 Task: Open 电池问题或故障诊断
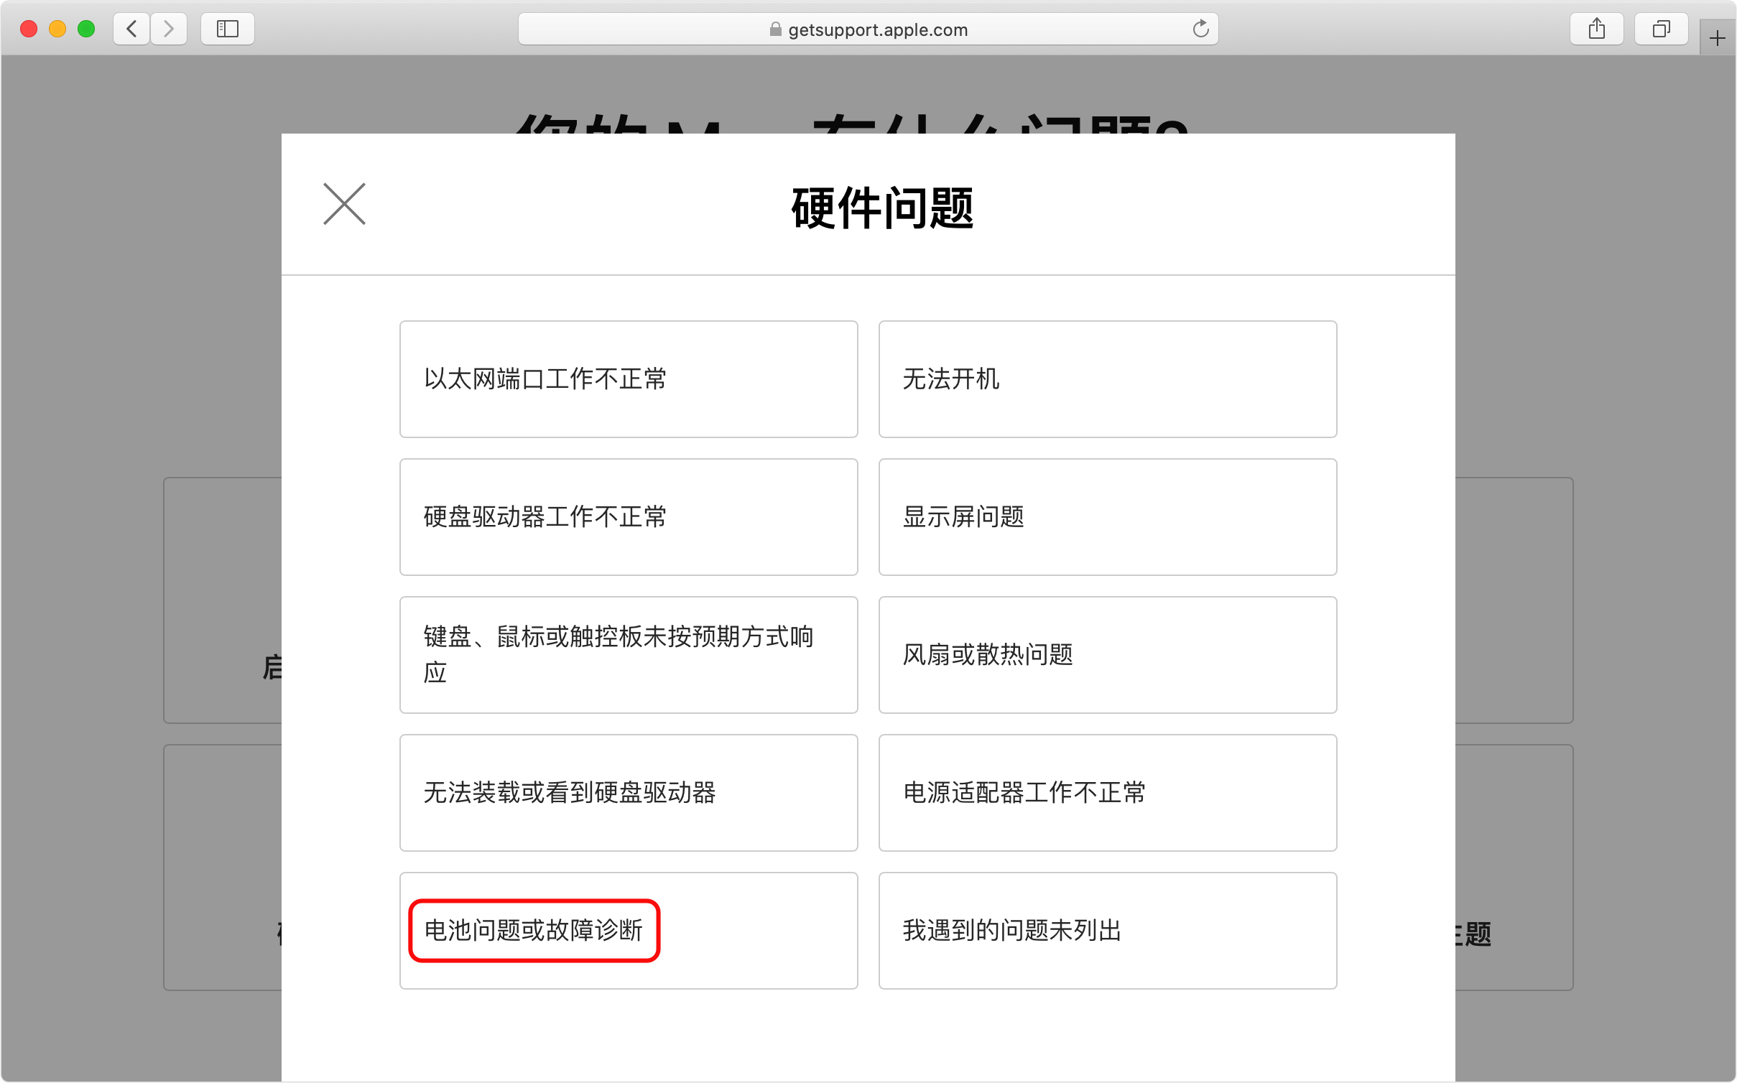point(534,930)
